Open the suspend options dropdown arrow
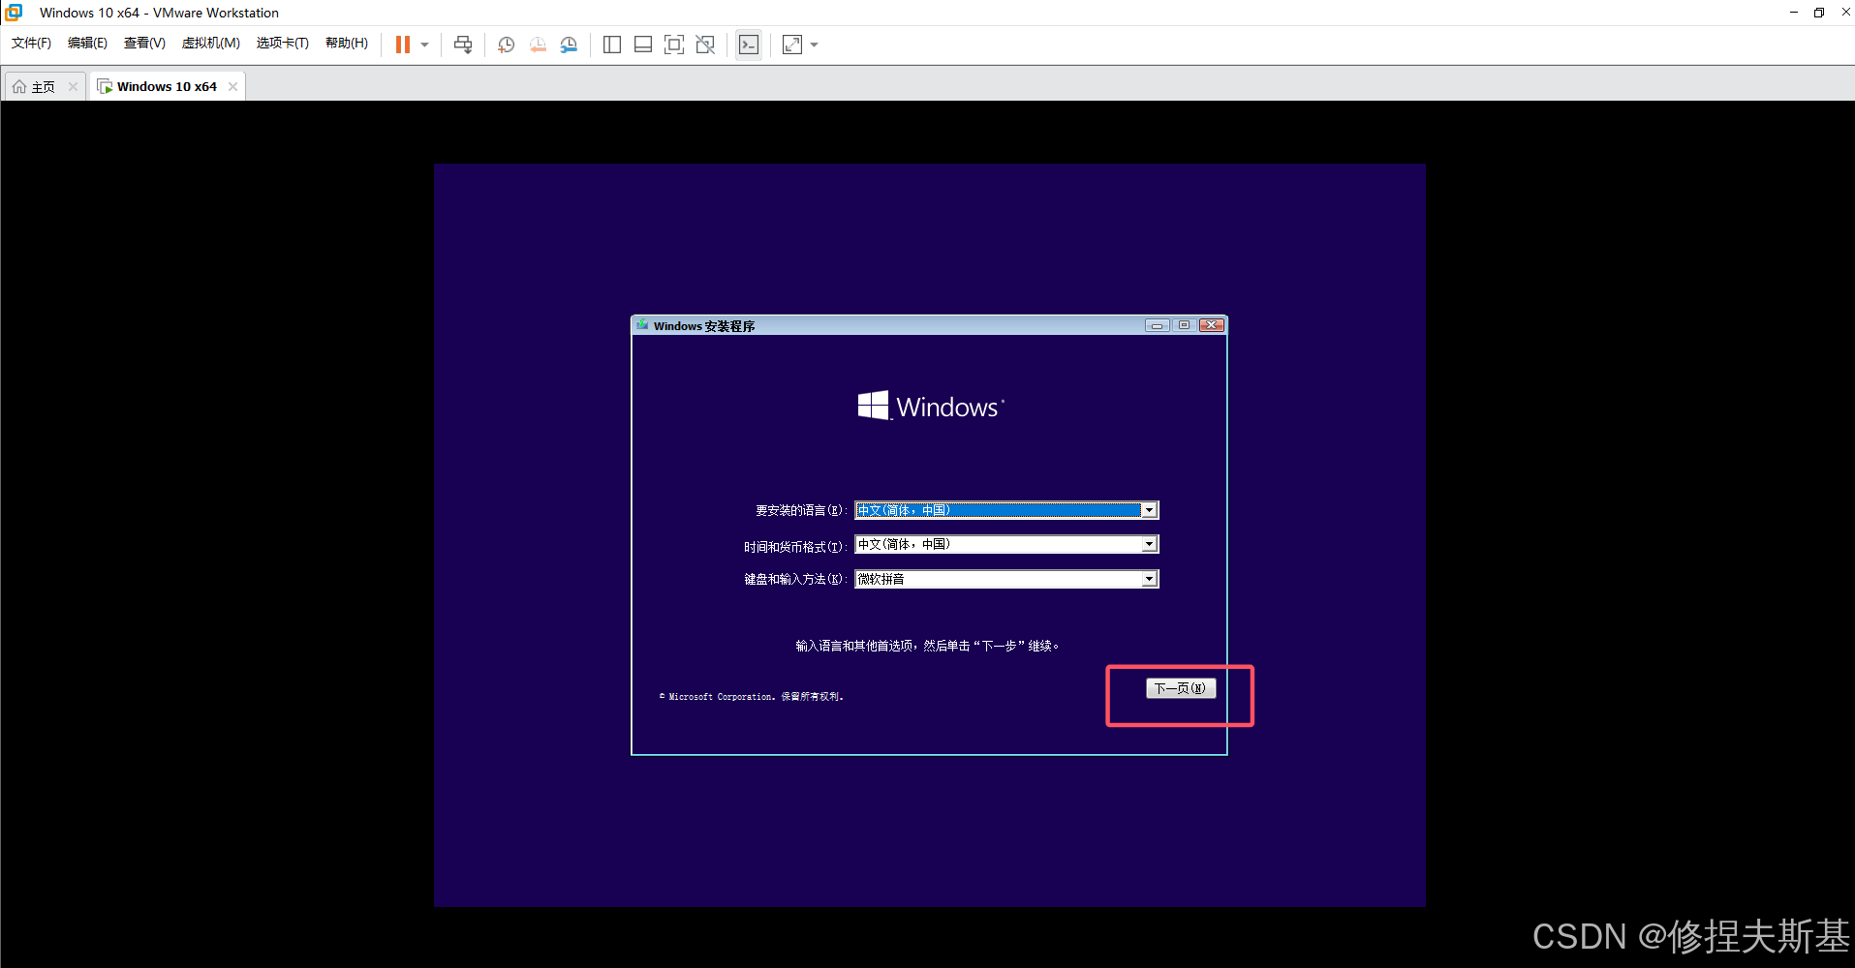Image resolution: width=1855 pixels, height=968 pixels. point(423,45)
